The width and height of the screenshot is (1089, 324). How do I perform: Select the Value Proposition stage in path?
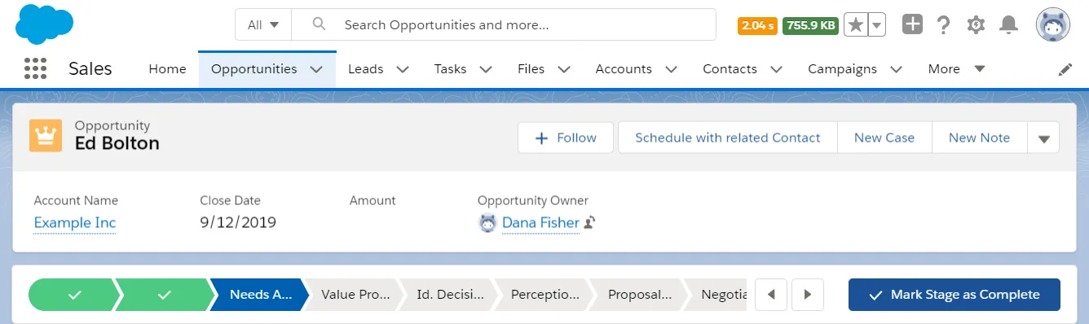click(350, 295)
